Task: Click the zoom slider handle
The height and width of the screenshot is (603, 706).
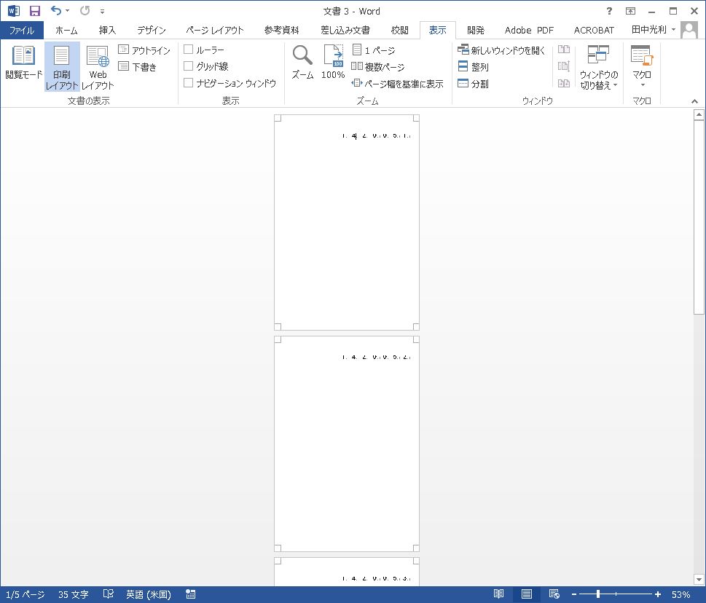Action: pos(598,594)
